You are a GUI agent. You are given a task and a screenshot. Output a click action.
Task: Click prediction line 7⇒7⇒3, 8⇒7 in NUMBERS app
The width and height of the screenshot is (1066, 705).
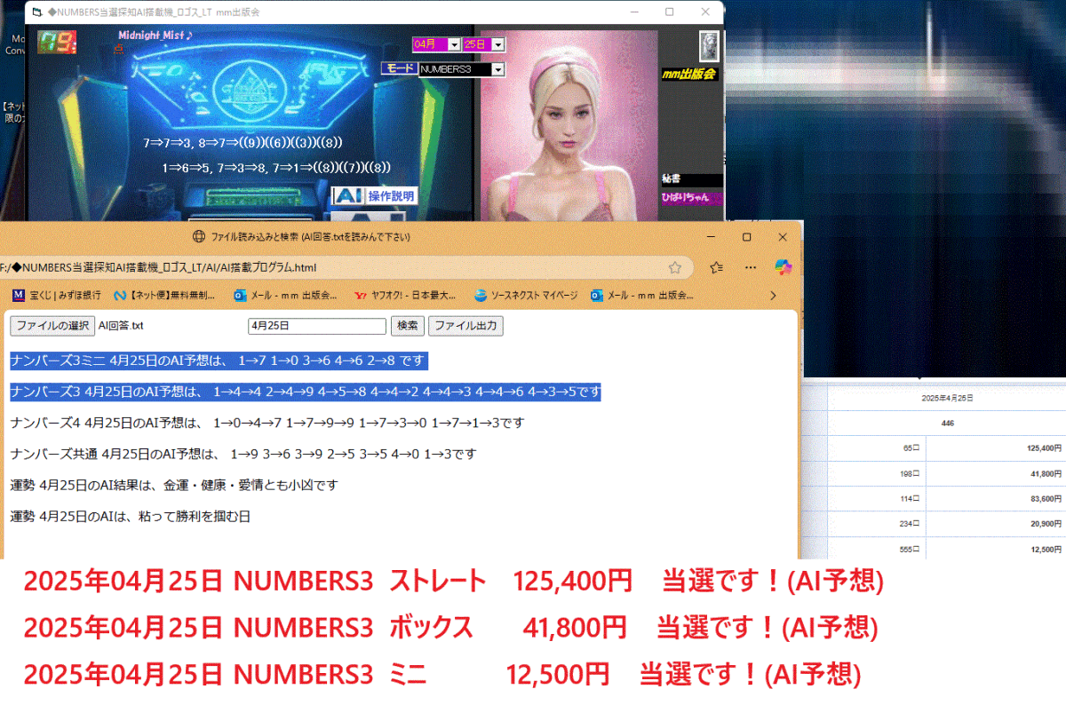pos(243,142)
